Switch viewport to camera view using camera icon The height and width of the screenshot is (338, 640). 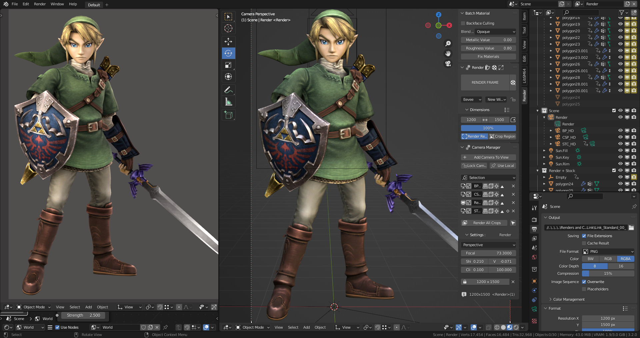point(448,64)
